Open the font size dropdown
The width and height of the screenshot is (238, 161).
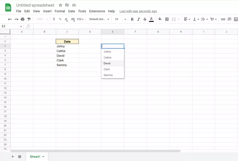(x=121, y=19)
